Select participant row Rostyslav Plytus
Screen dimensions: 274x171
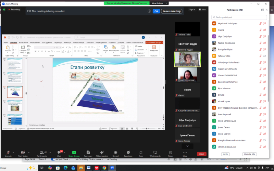[239, 49]
